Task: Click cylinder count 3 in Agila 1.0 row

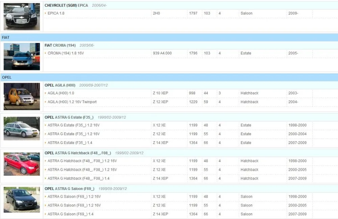Action: pyautogui.click(x=219, y=93)
